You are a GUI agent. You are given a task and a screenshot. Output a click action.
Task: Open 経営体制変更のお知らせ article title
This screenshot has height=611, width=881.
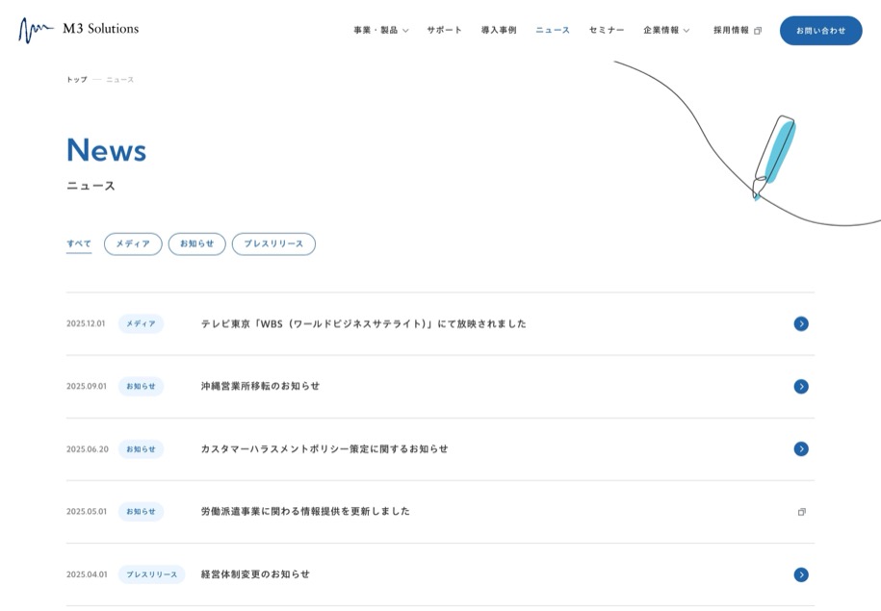pos(255,574)
